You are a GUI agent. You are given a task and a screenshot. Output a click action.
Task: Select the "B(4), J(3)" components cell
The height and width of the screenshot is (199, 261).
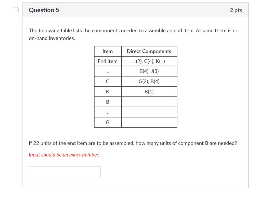(149, 71)
